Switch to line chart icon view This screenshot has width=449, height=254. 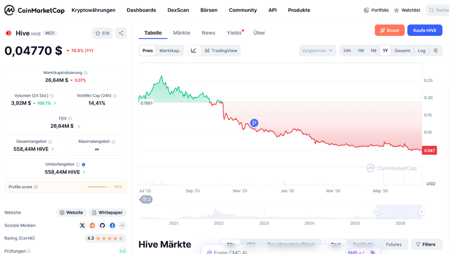coord(194,50)
